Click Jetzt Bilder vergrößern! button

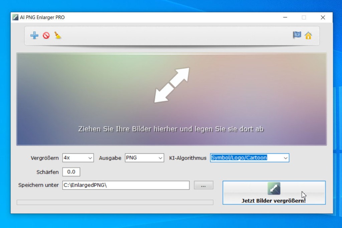[274, 193]
